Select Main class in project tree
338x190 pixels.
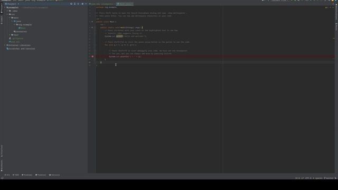pos(22,28)
